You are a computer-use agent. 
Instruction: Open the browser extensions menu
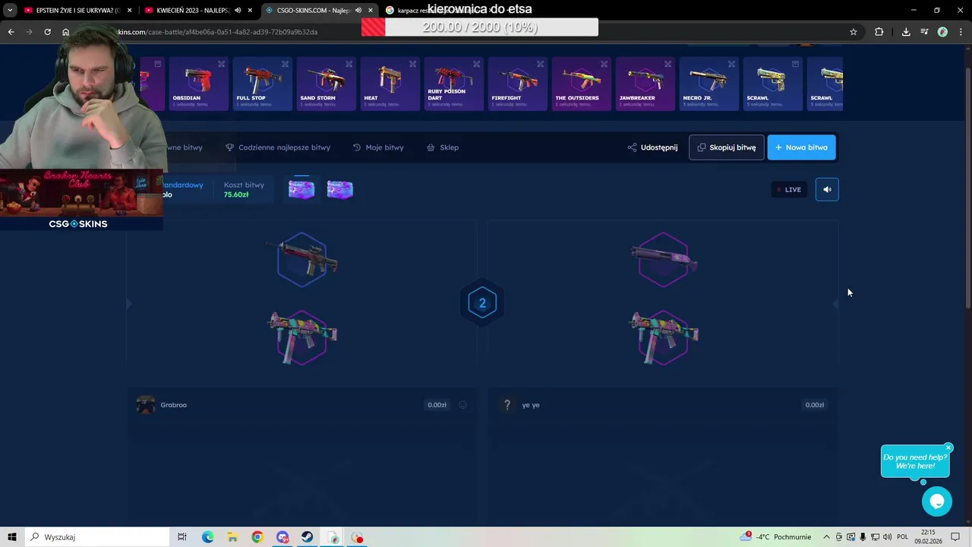pos(879,32)
